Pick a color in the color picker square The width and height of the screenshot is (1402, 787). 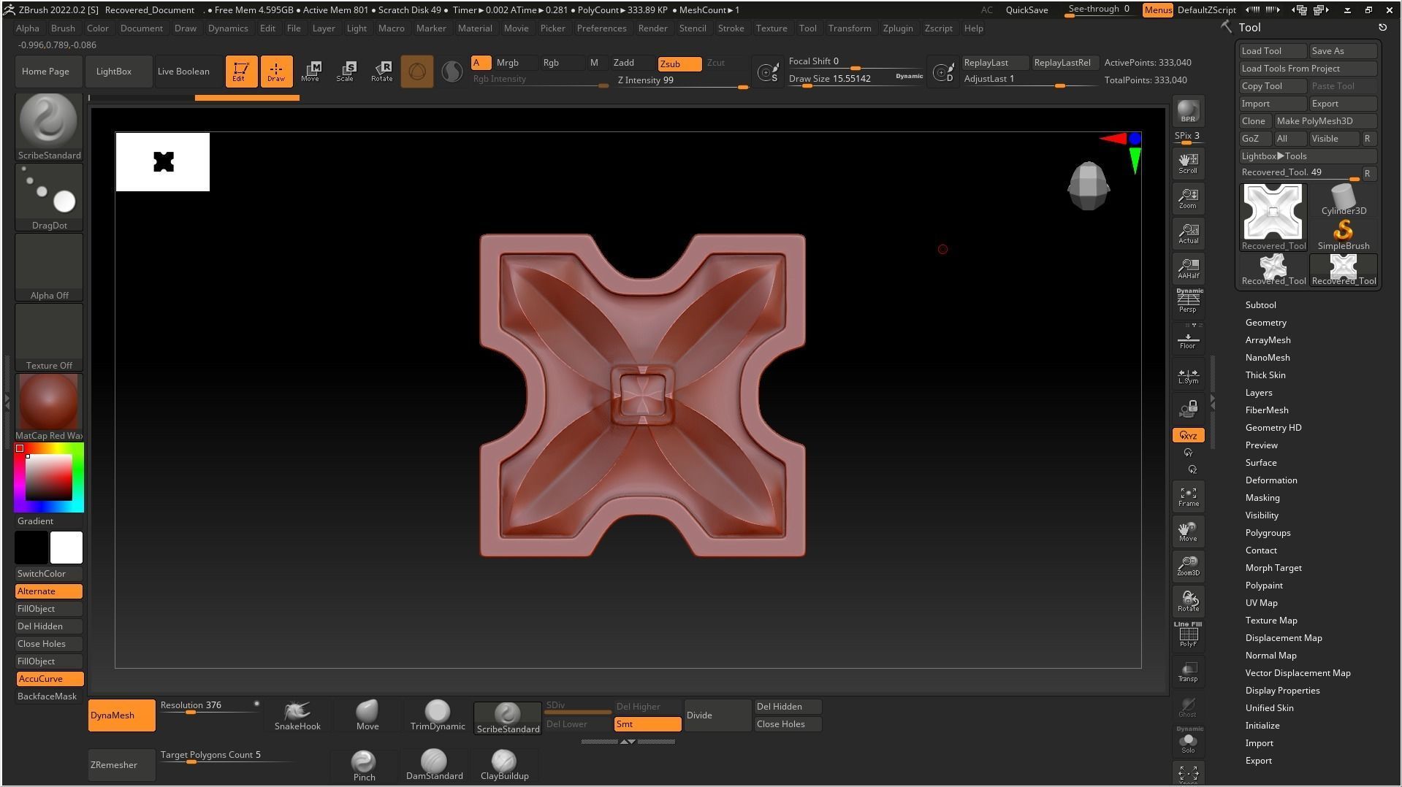click(49, 477)
